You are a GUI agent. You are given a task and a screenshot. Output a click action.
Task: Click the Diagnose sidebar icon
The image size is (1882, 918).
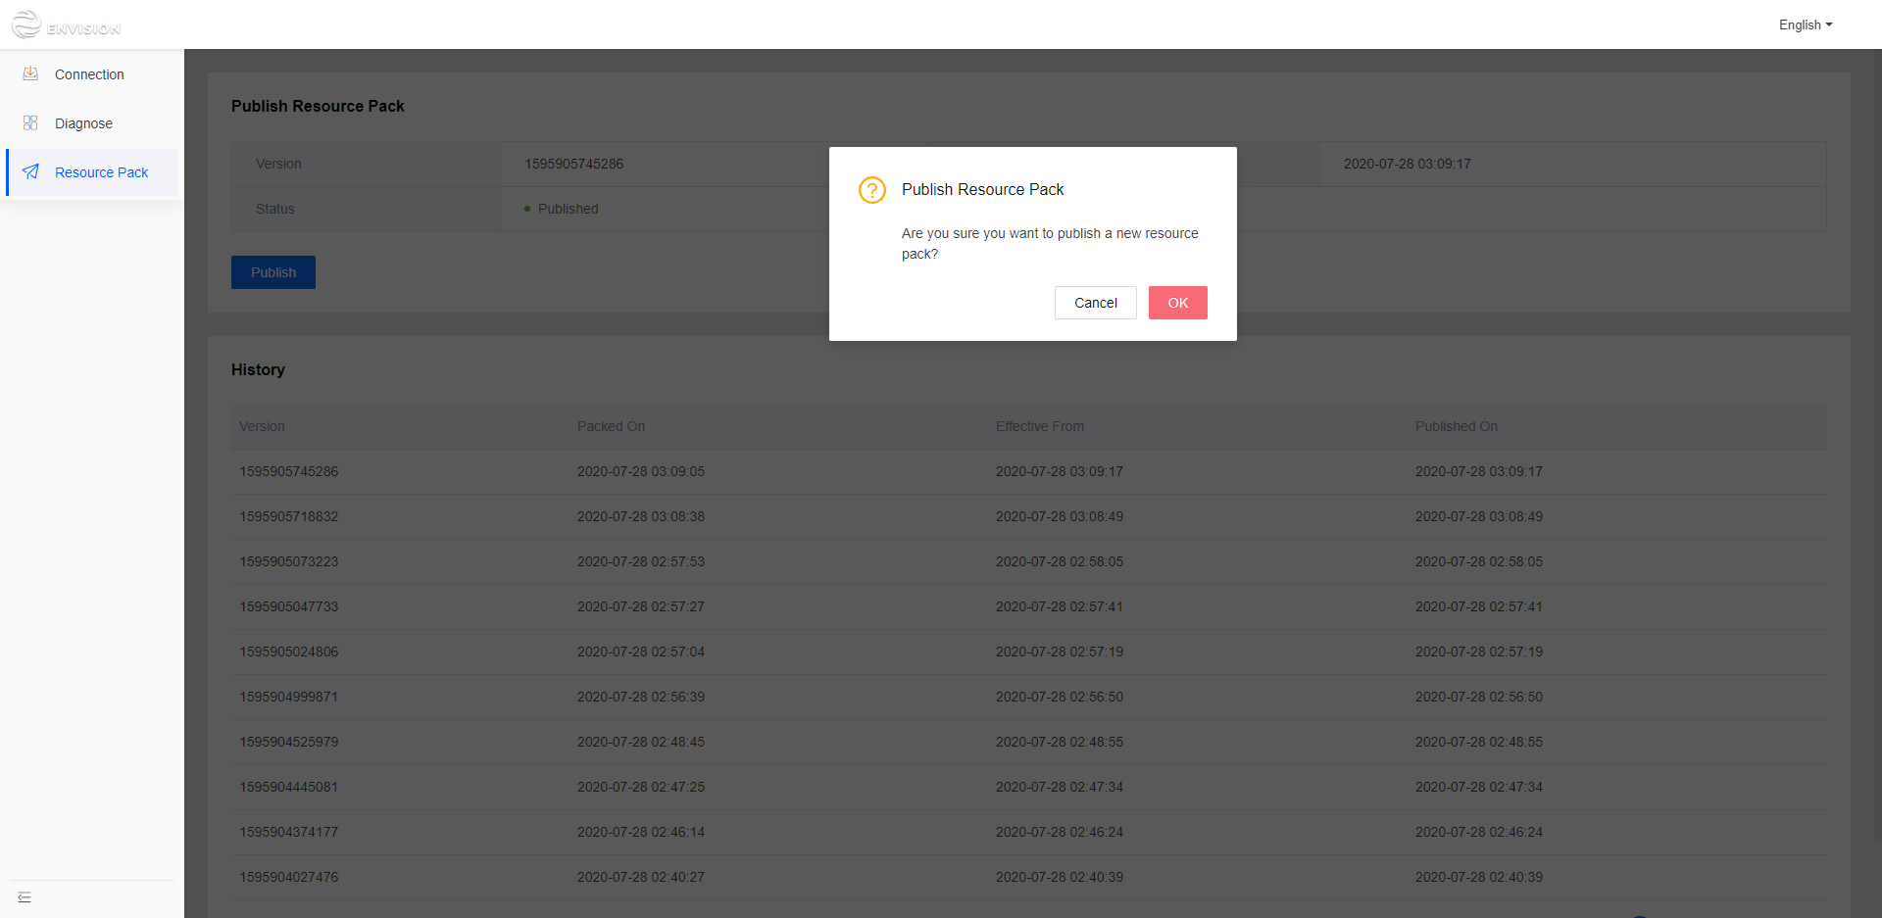30,123
